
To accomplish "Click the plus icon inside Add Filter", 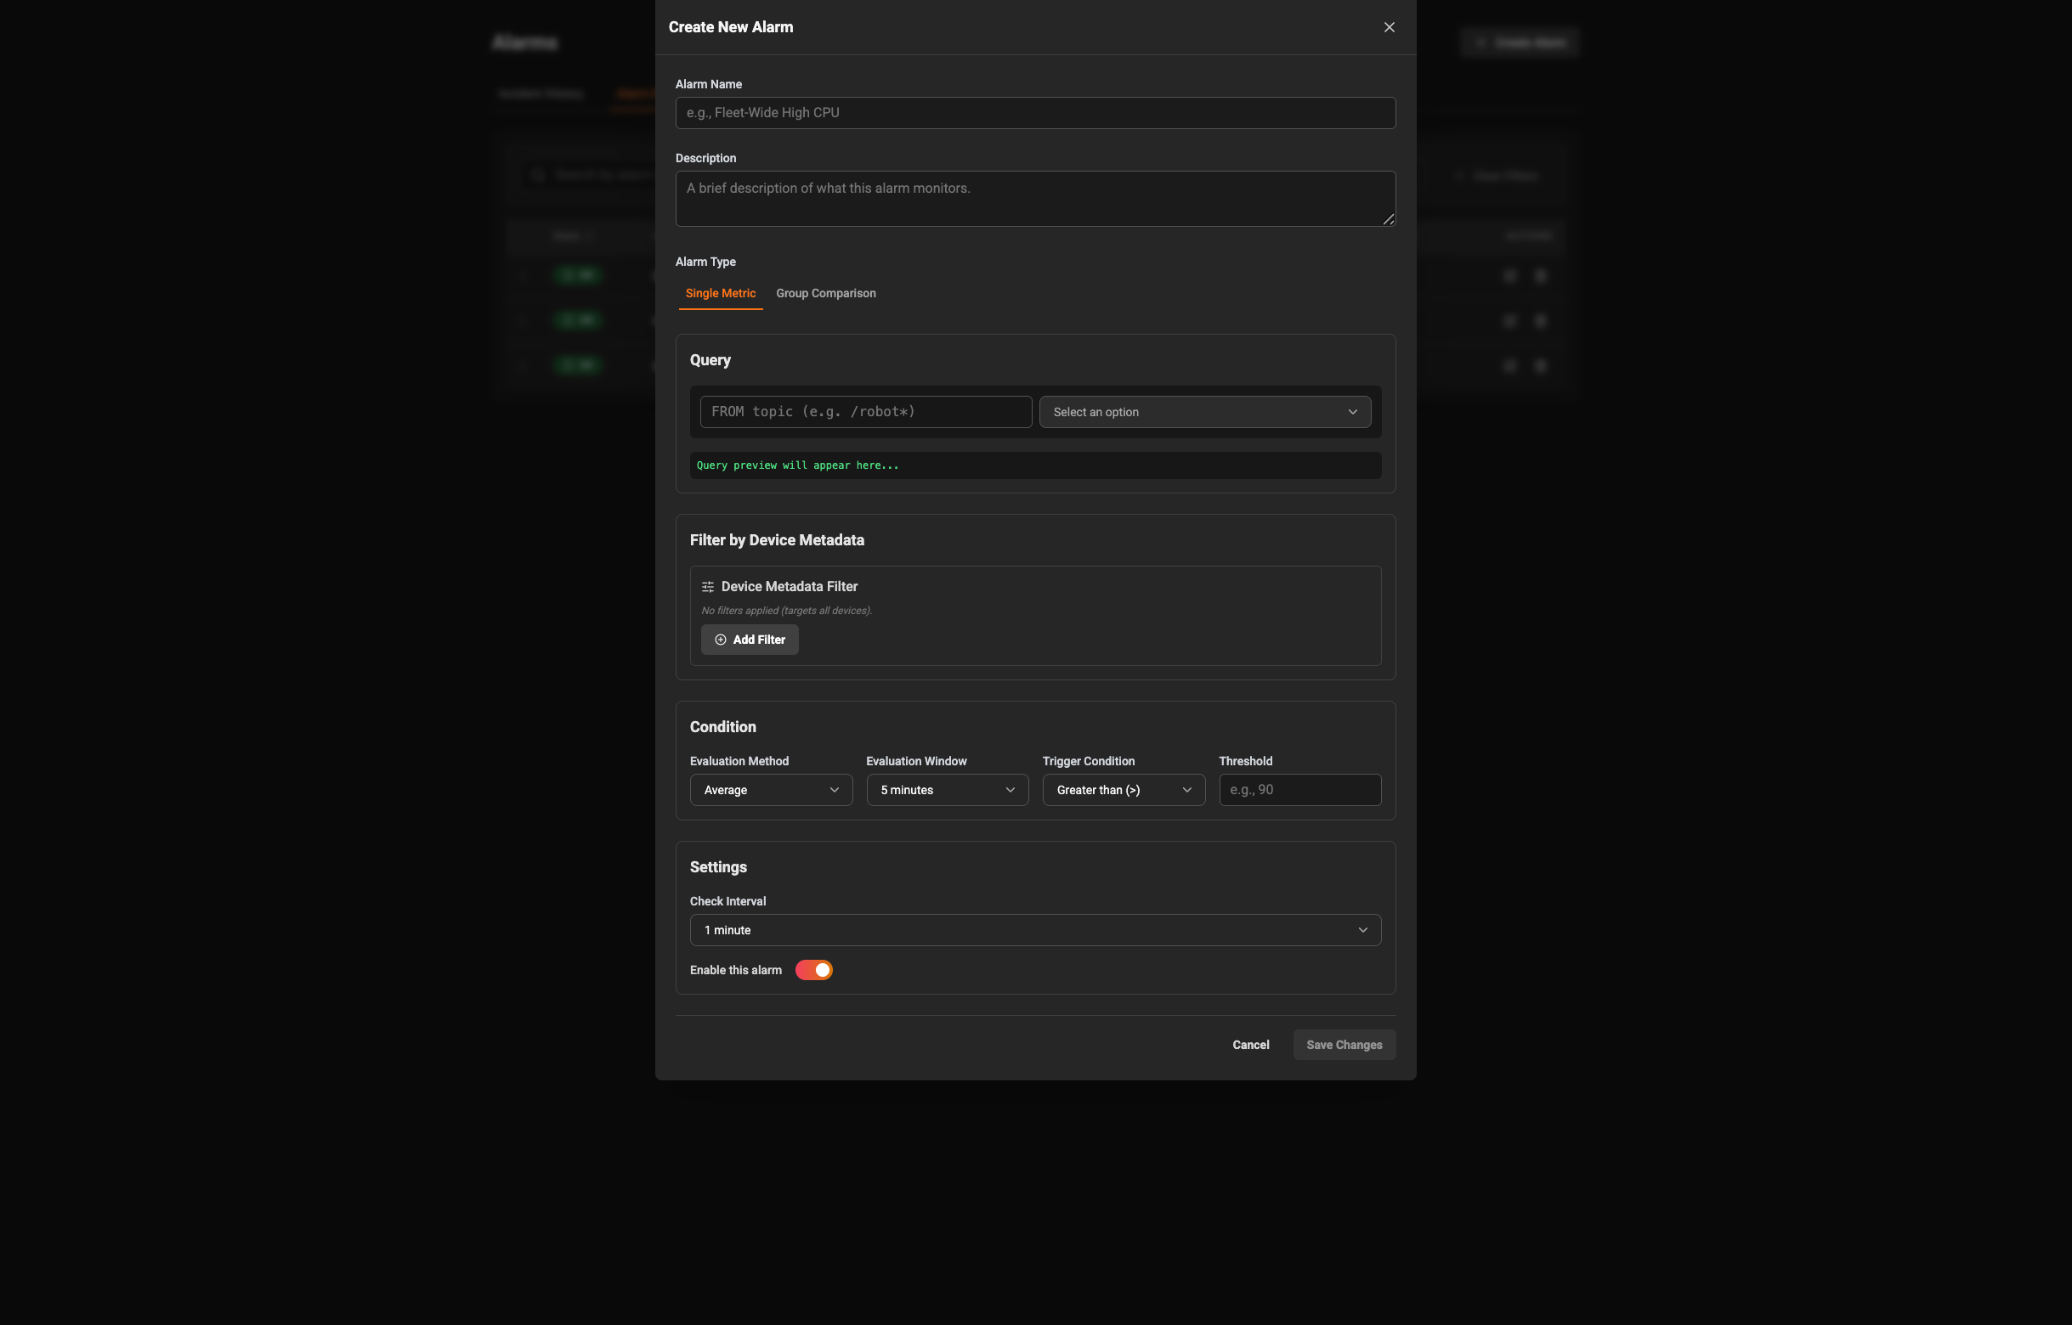I will click(x=722, y=640).
